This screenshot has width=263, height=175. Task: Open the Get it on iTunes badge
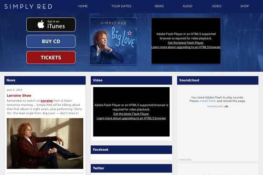point(51,24)
